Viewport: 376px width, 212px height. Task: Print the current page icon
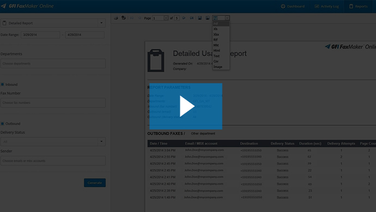(124, 18)
